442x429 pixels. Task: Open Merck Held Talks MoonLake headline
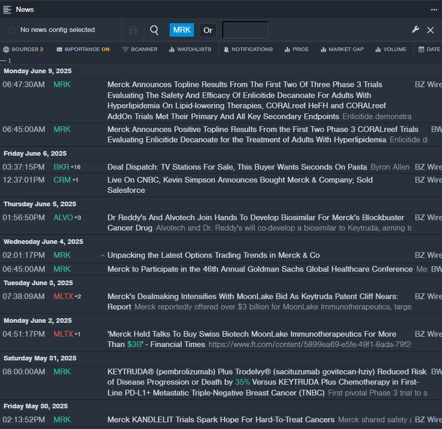point(252,339)
